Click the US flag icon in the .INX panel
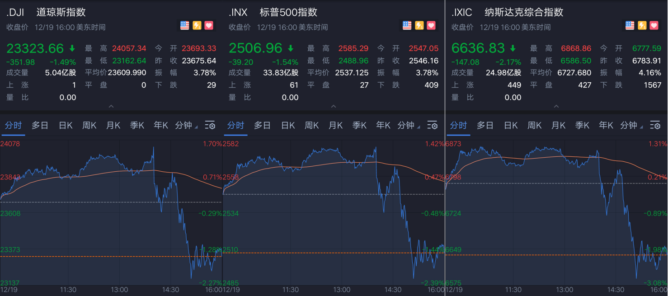Screen dimensions: 668x296 pyautogui.click(x=407, y=25)
